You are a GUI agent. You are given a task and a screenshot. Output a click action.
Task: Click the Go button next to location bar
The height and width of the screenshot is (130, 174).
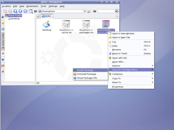89,11
